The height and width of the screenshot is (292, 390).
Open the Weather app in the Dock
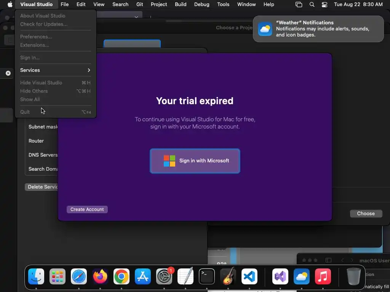[x=302, y=276]
